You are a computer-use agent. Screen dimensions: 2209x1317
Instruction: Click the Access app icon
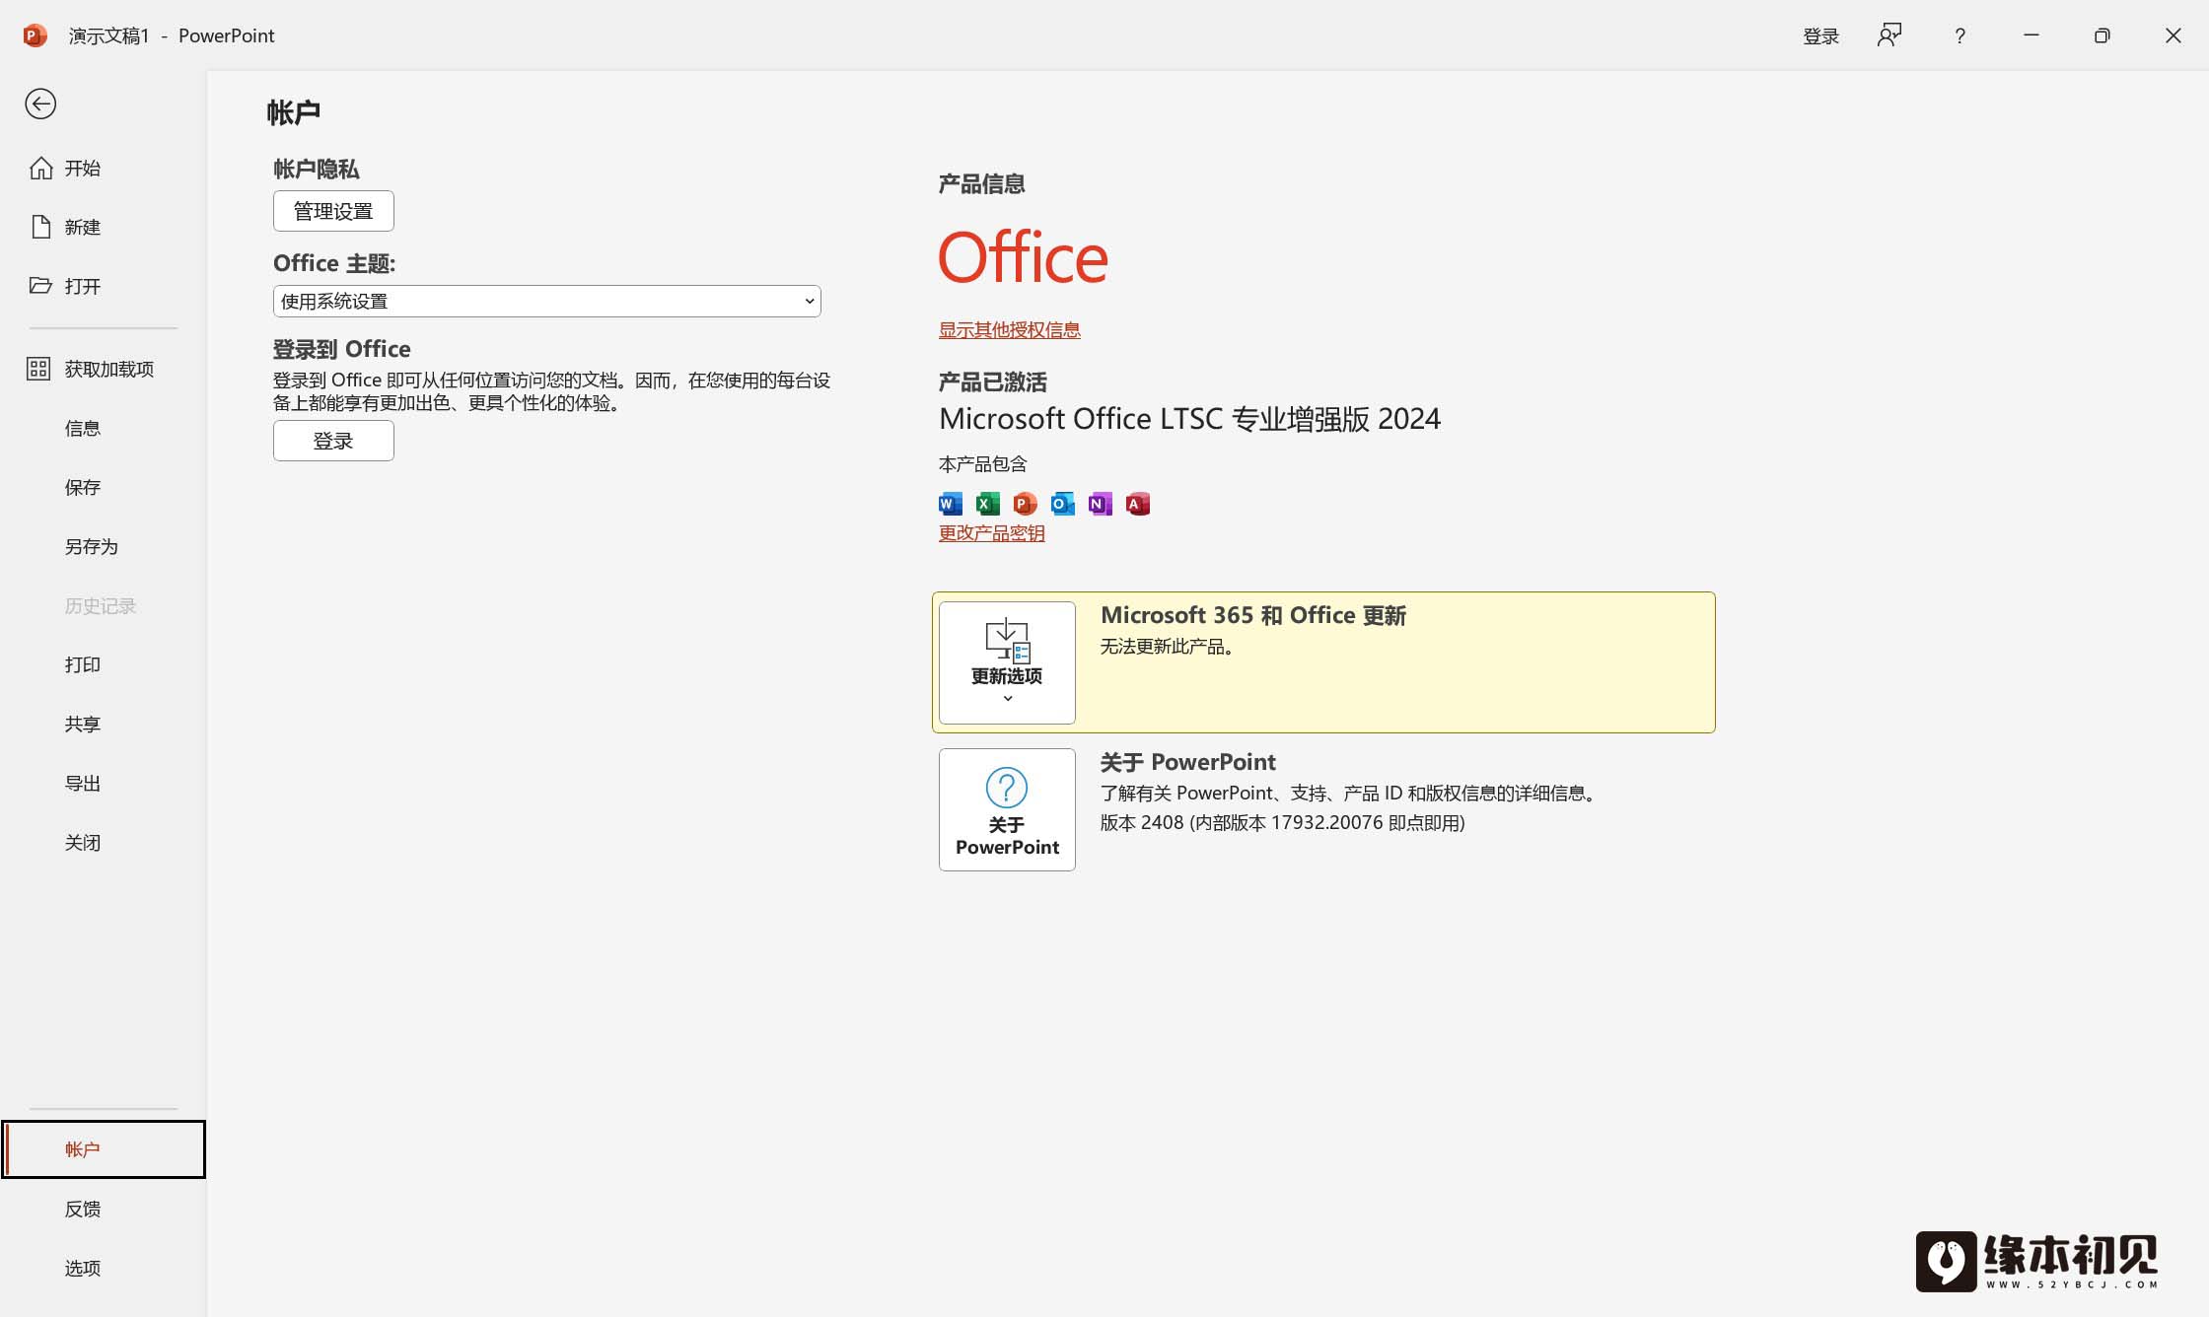(x=1137, y=504)
